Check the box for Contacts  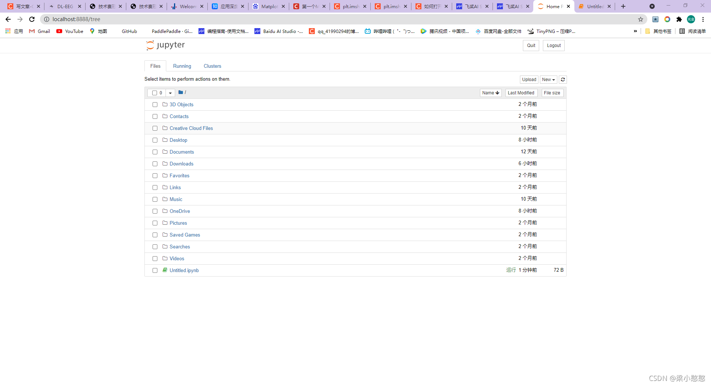(155, 117)
